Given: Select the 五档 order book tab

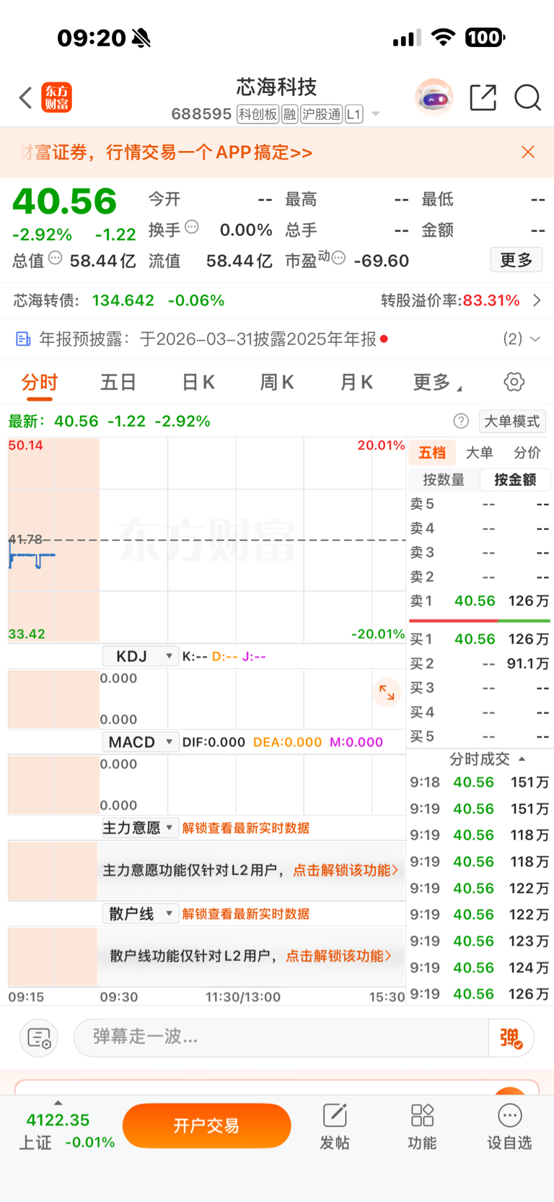Looking at the screenshot, I should pyautogui.click(x=432, y=453).
